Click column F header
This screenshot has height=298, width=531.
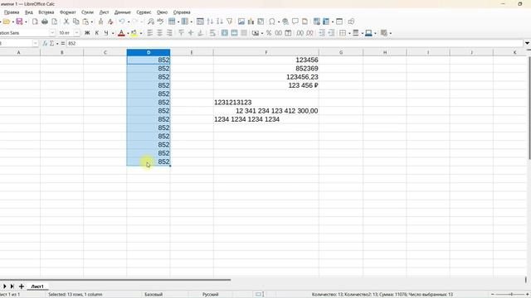[x=265, y=52]
